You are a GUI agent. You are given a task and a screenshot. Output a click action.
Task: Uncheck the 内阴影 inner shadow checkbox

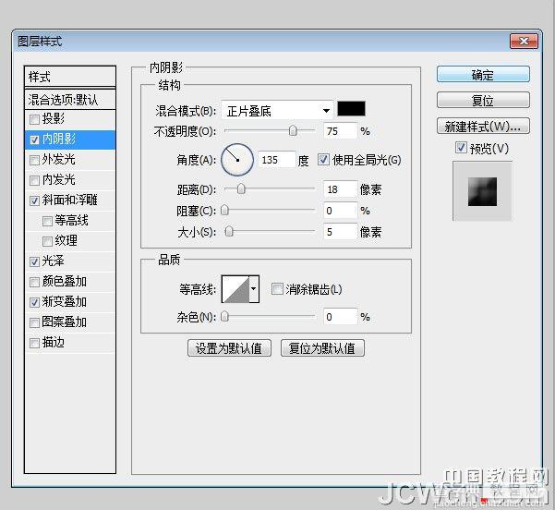click(34, 140)
